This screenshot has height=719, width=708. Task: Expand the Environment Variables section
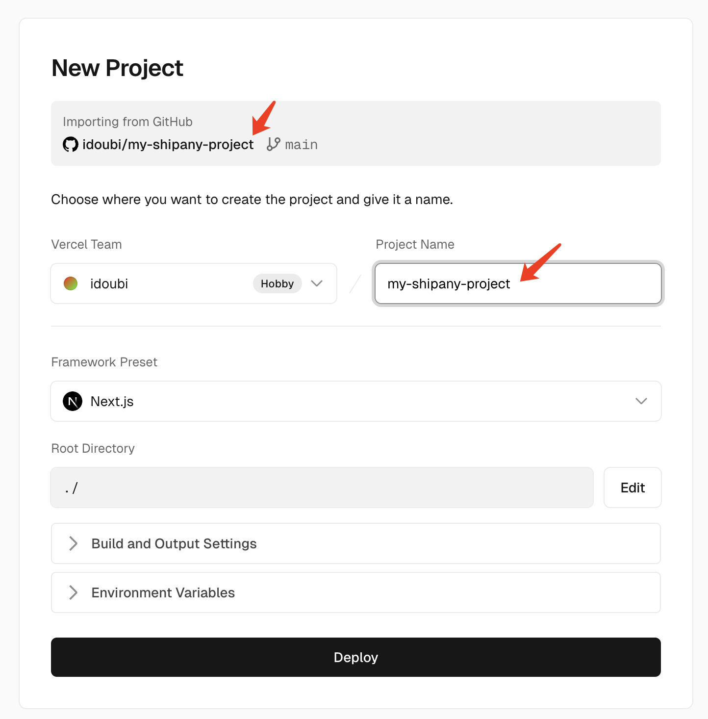tap(356, 592)
